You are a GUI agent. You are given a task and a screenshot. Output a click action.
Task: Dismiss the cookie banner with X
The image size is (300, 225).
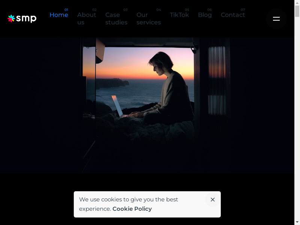point(213,199)
